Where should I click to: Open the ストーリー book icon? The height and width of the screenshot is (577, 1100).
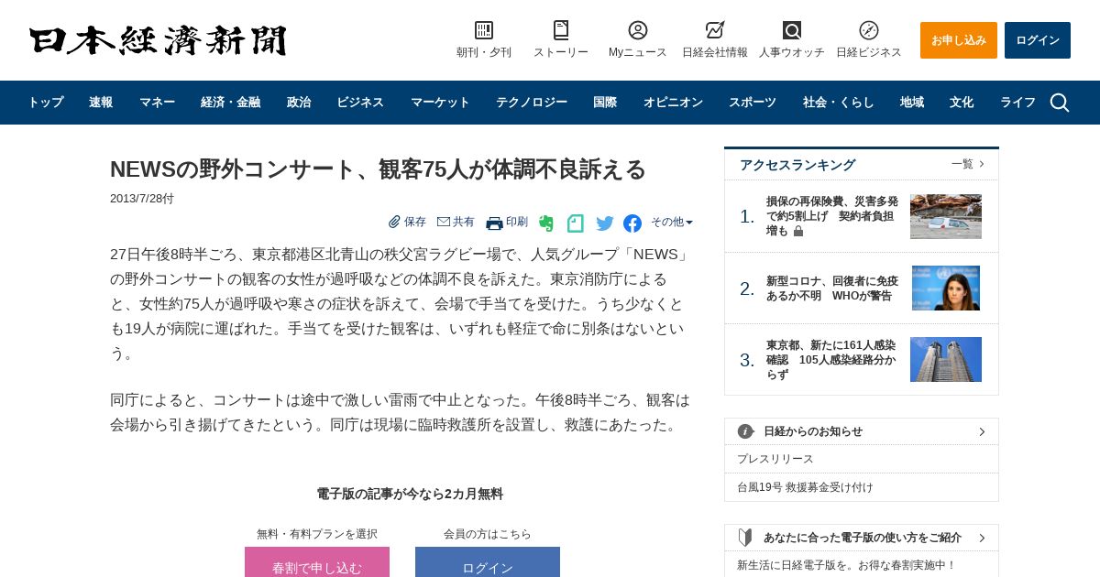coord(561,30)
